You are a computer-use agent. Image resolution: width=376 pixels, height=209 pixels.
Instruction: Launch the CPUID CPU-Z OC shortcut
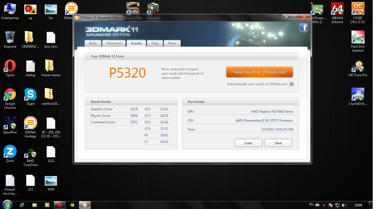tap(358, 13)
